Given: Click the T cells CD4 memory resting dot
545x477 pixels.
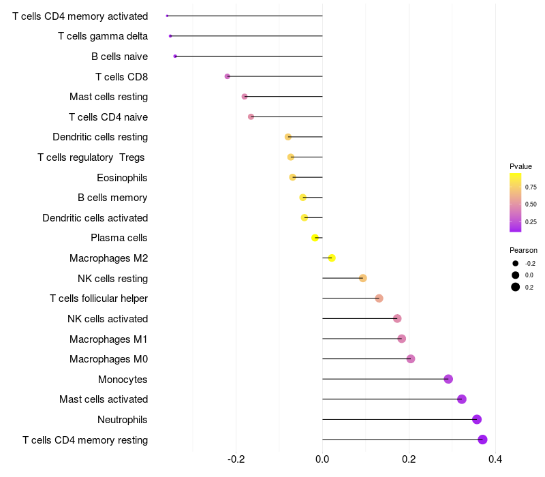Looking at the screenshot, I should [483, 440].
